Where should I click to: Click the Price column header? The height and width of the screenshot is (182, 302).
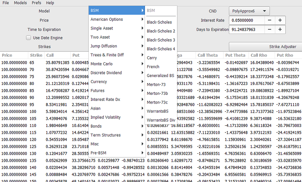click(x=14, y=55)
